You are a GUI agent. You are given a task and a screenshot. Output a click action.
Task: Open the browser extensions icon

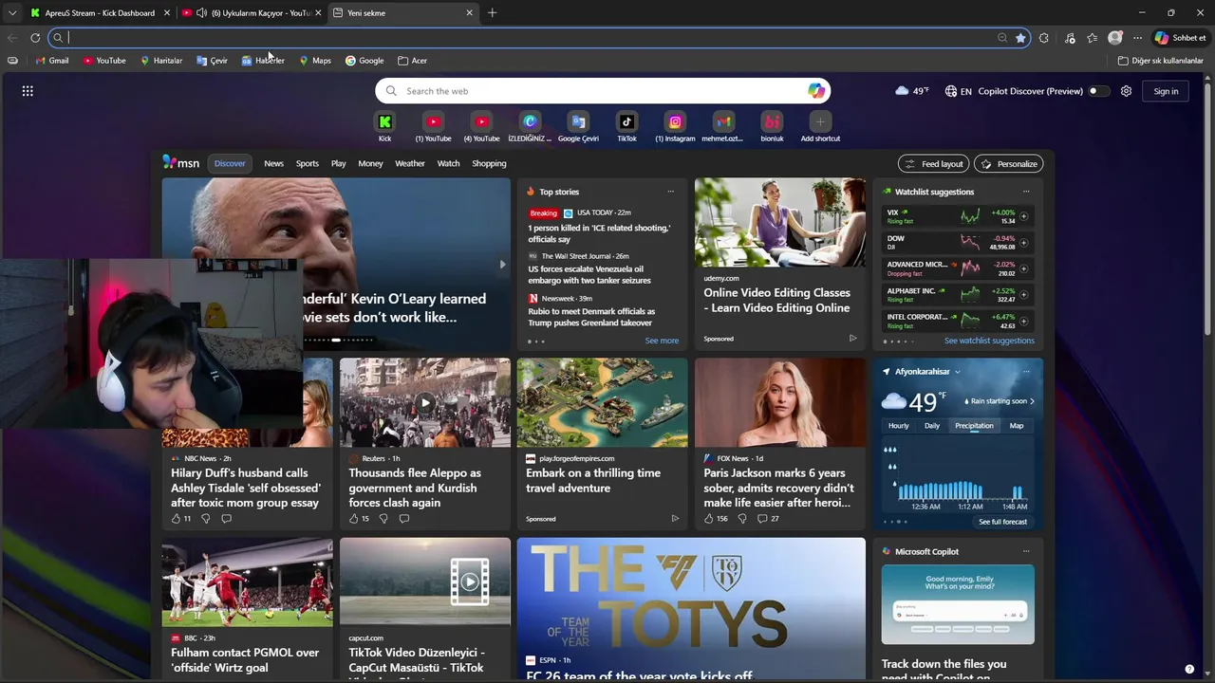point(1044,38)
